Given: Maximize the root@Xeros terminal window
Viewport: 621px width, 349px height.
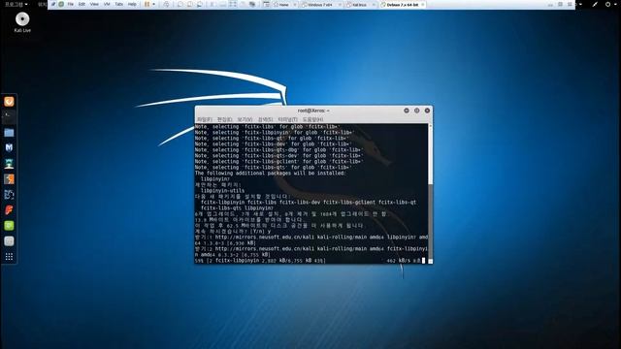Looking at the screenshot, I should coord(416,111).
